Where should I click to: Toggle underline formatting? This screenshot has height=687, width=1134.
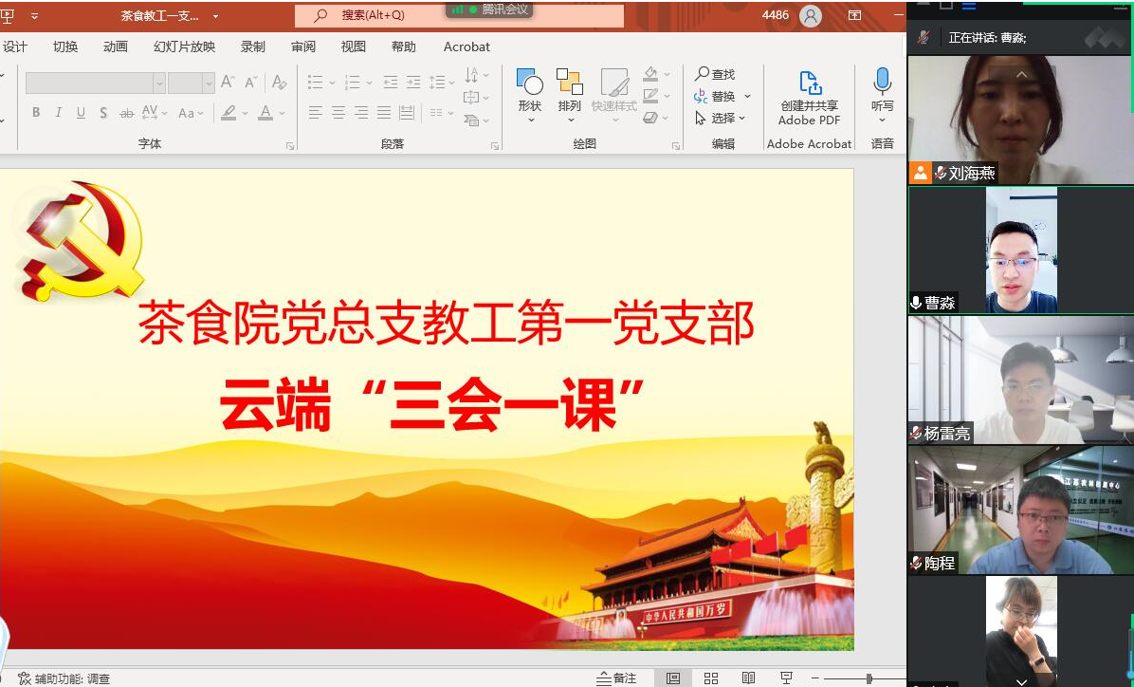coord(81,113)
